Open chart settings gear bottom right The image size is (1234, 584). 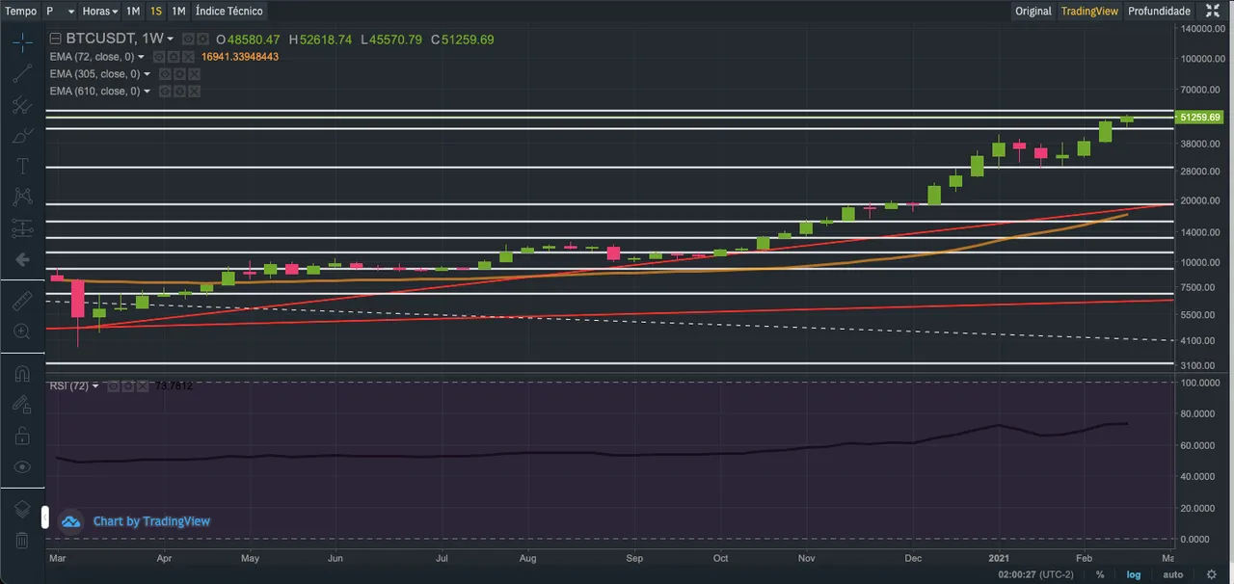tap(1212, 574)
